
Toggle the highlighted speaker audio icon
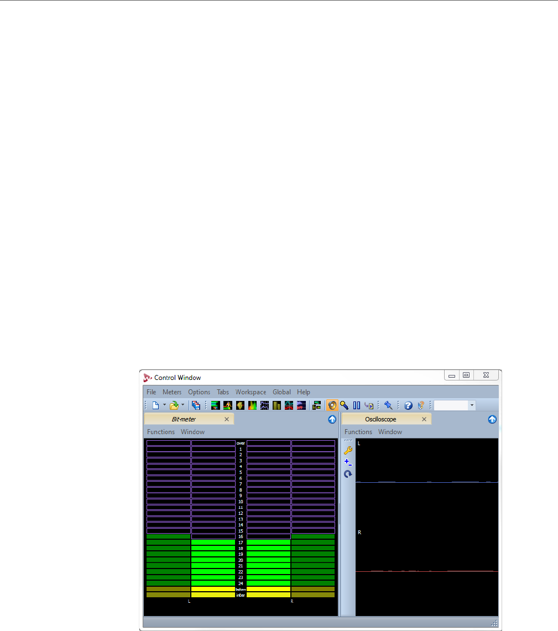click(x=332, y=405)
